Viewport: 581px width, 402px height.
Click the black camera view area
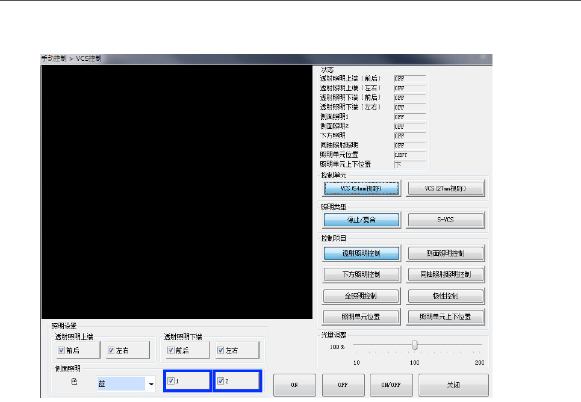pyautogui.click(x=177, y=192)
